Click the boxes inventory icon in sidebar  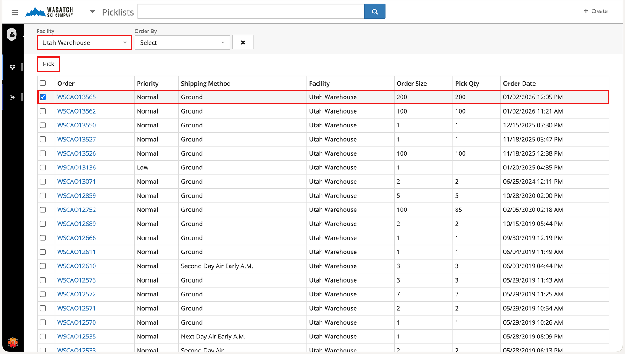click(12, 67)
